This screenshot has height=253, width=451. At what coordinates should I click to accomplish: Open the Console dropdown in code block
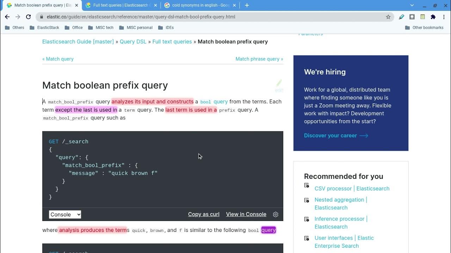[65, 214]
